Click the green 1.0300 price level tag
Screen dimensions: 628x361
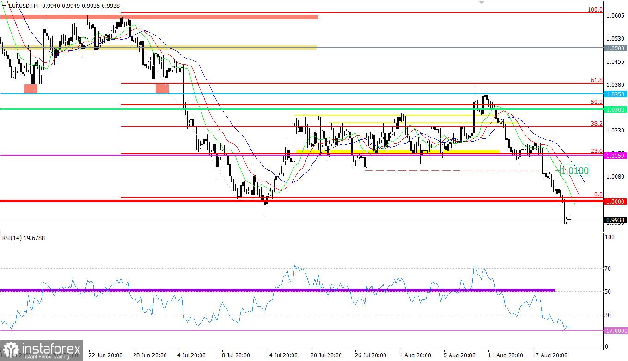click(616, 109)
